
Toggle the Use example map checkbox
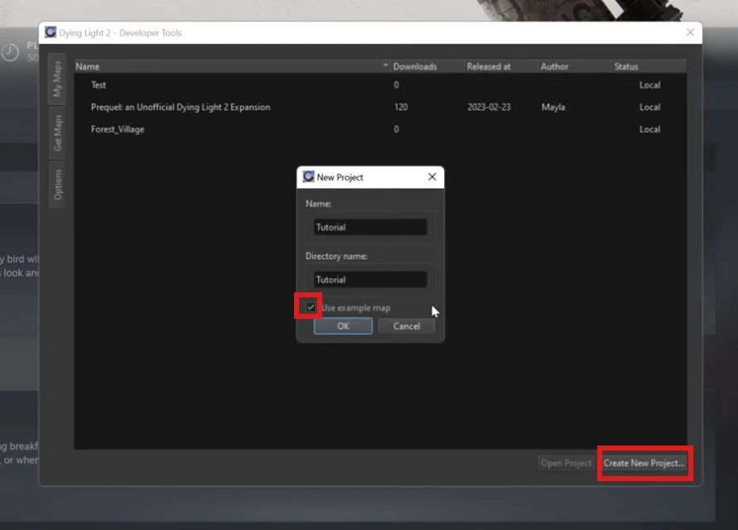[310, 307]
